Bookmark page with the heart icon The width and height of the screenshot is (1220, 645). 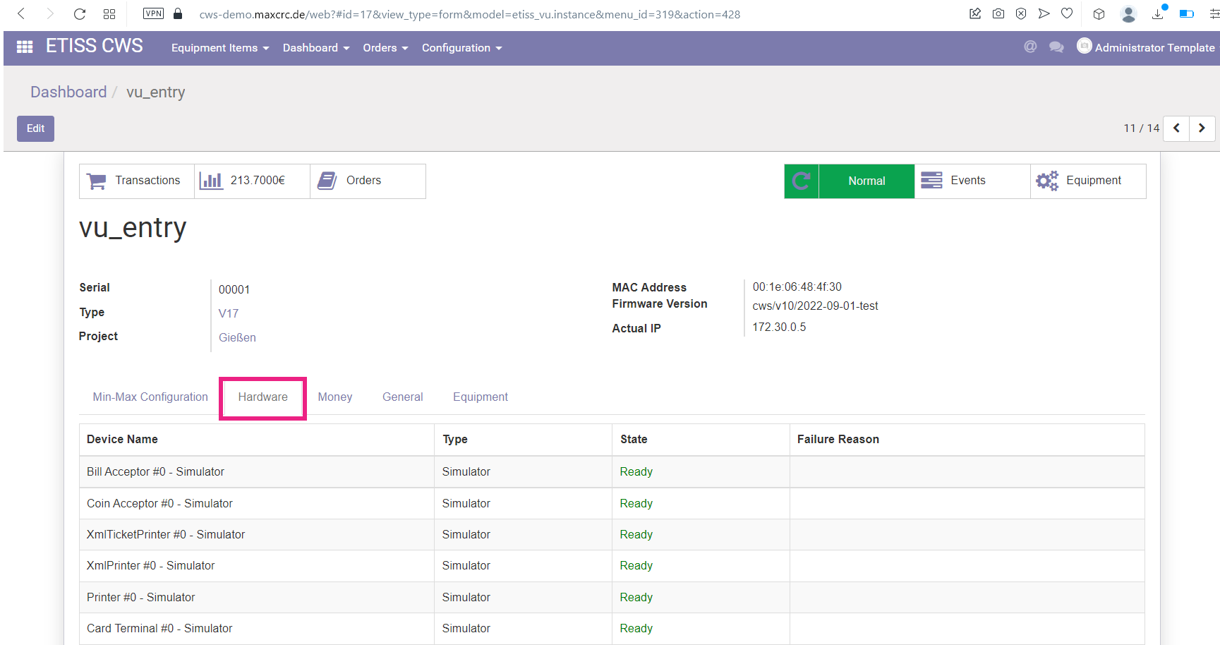pyautogui.click(x=1067, y=13)
